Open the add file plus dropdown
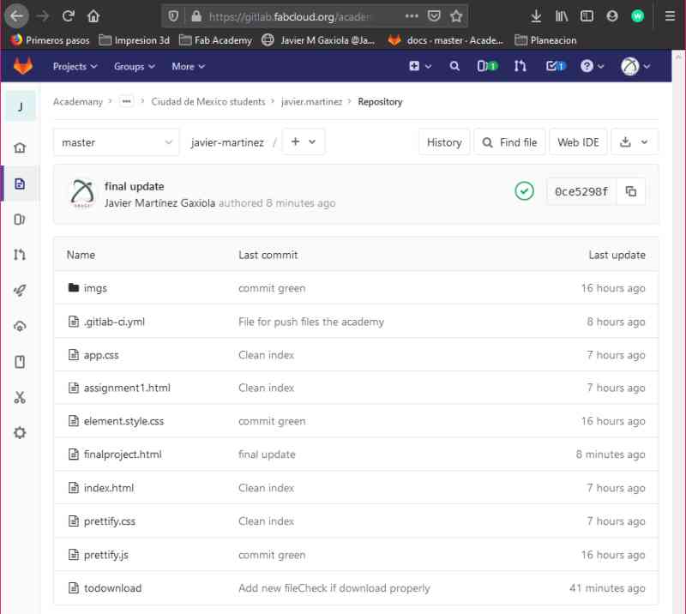686x614 pixels. tap(304, 141)
